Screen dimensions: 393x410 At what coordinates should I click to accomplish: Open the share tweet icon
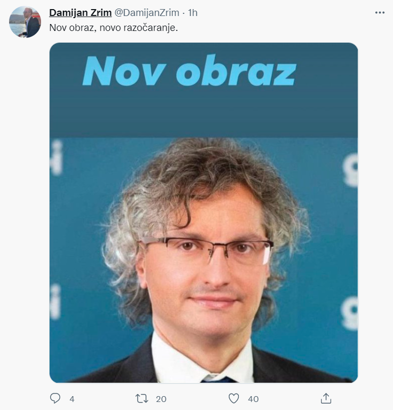point(326,398)
